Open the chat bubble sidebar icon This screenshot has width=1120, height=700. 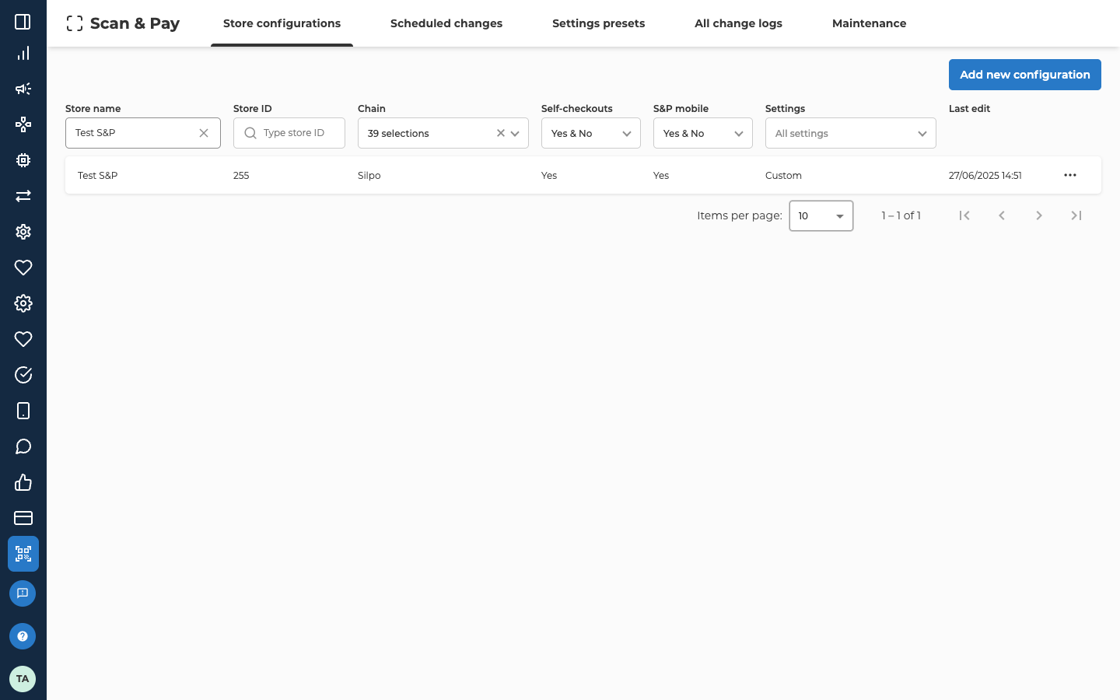(x=23, y=446)
